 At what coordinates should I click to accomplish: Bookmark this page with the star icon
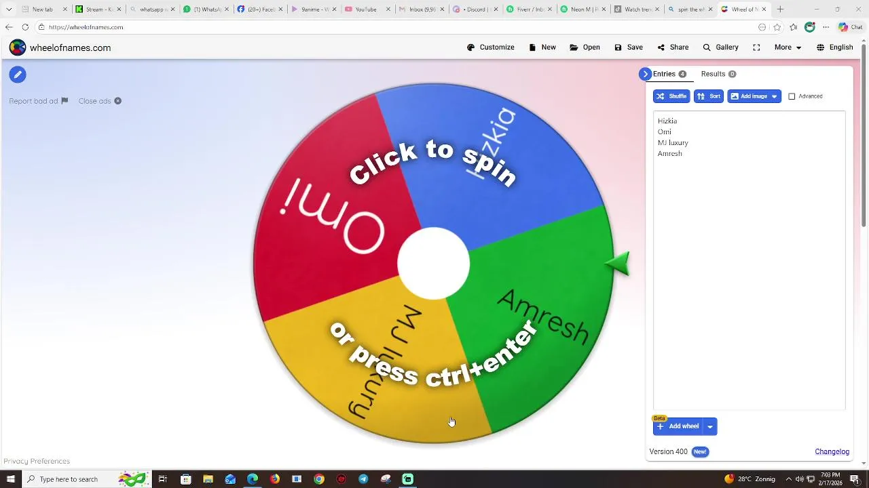click(777, 27)
